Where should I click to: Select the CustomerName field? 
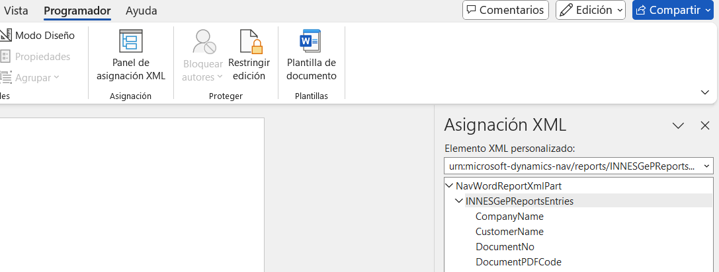509,232
